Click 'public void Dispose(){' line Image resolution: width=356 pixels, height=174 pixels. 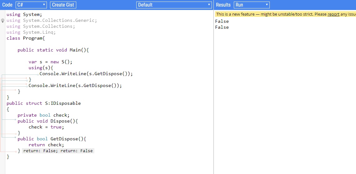click(x=48, y=121)
